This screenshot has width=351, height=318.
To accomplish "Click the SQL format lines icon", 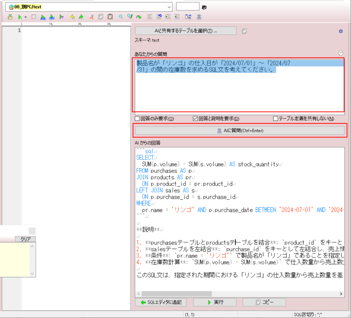I will tap(150, 17).
